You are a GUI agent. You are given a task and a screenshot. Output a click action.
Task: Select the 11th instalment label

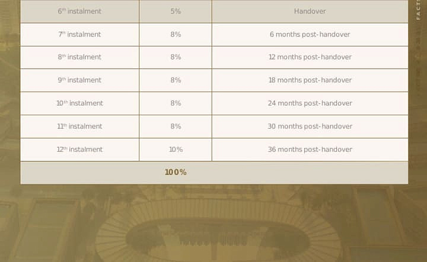coord(79,126)
